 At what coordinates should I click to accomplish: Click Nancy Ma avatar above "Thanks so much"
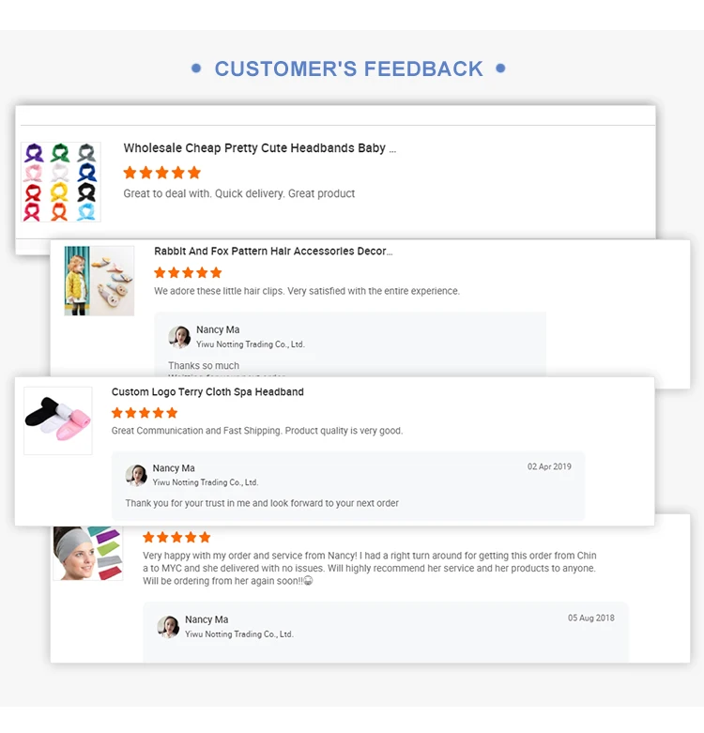(179, 337)
